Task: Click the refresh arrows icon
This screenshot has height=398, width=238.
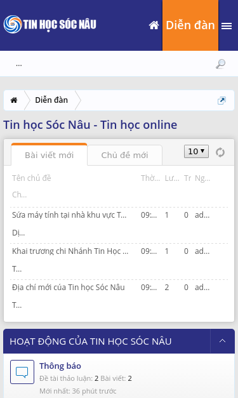Action: click(220, 152)
